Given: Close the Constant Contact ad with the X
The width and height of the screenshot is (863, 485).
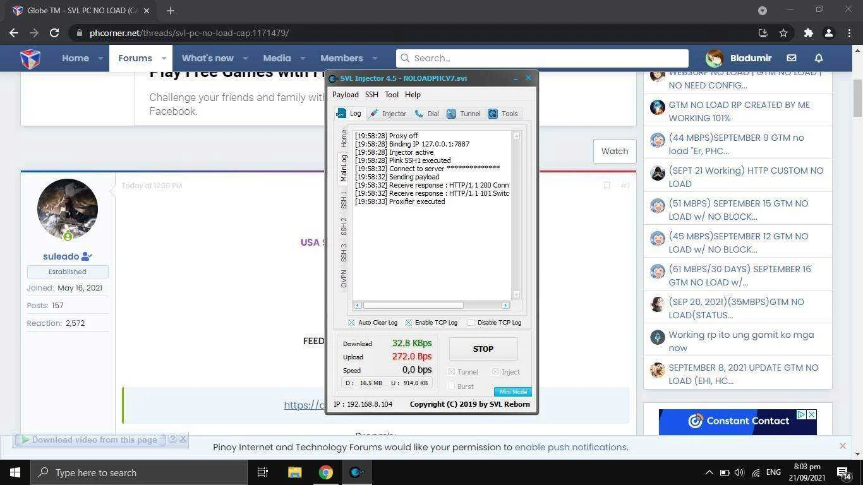Looking at the screenshot, I should pos(812,414).
